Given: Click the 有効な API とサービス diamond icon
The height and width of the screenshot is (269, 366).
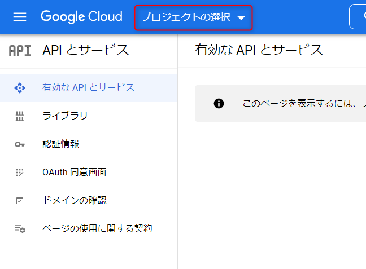Looking at the screenshot, I should coord(20,88).
